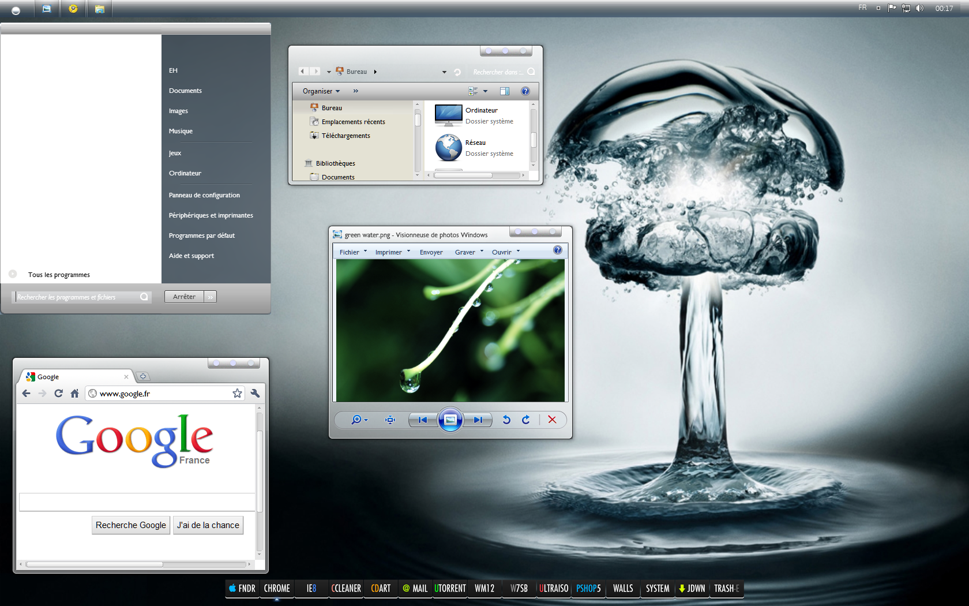Viewport: 969px width, 606px height.
Task: Open Chrome wrench settings menu
Action: [x=255, y=394]
